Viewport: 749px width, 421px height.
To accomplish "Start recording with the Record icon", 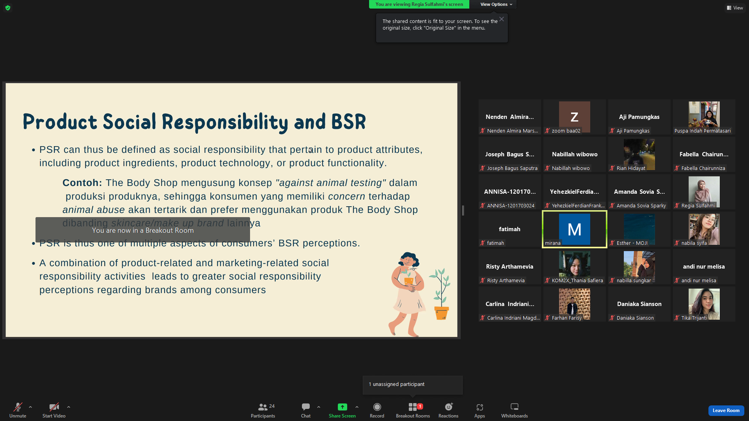I will click(x=377, y=407).
